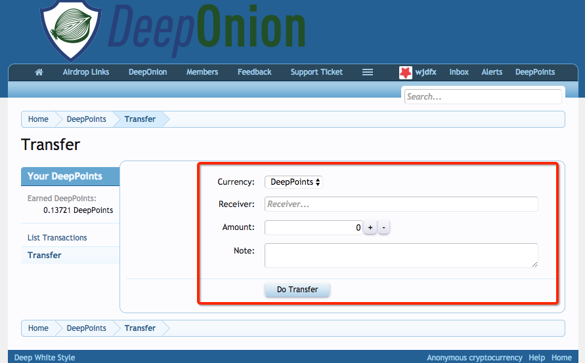Open the hamburger menu icon
Viewport: 585px width, 363px height.
click(x=368, y=72)
